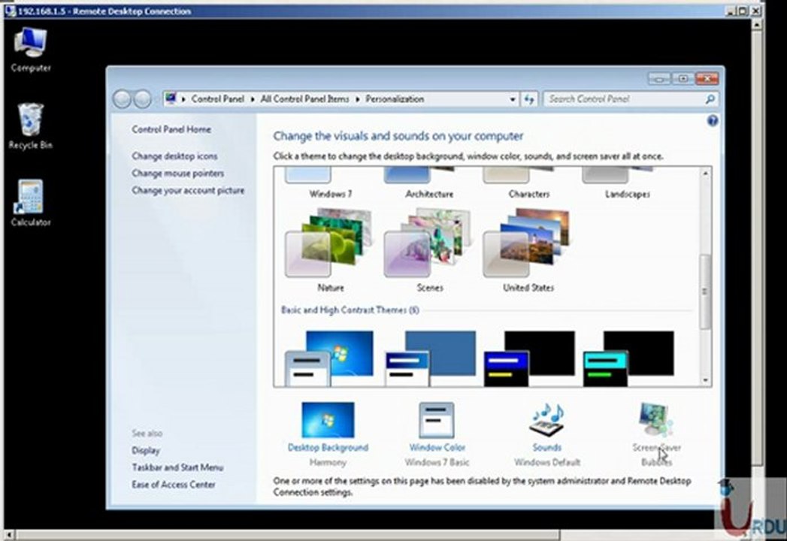
Task: Click the Sounds text link
Action: 546,448
